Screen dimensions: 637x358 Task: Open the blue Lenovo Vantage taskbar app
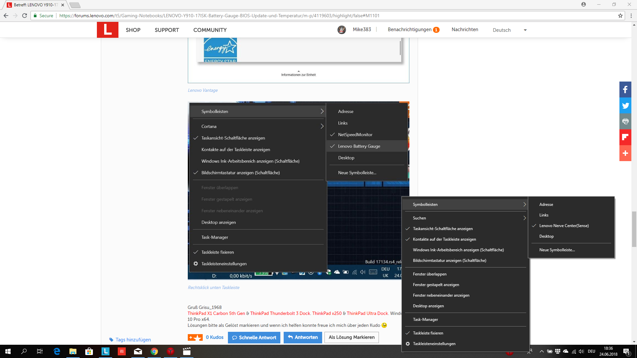(x=106, y=351)
